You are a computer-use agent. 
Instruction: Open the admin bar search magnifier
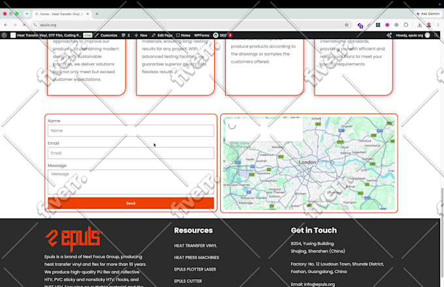(x=436, y=35)
